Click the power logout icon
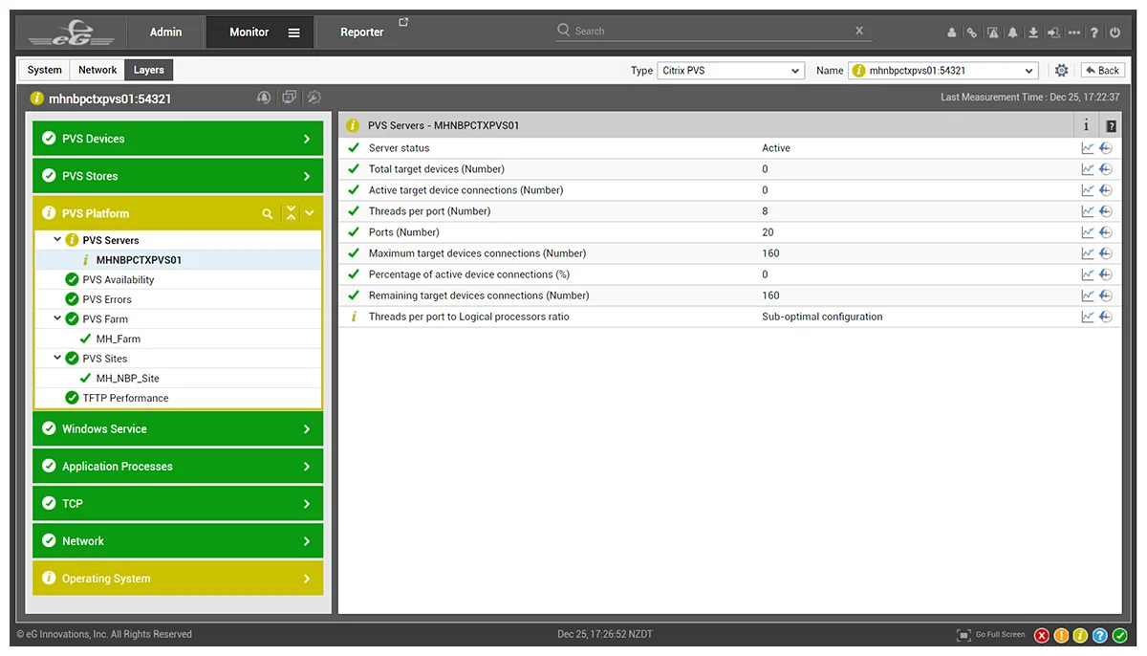This screenshot has height=656, width=1147. 1115,33
